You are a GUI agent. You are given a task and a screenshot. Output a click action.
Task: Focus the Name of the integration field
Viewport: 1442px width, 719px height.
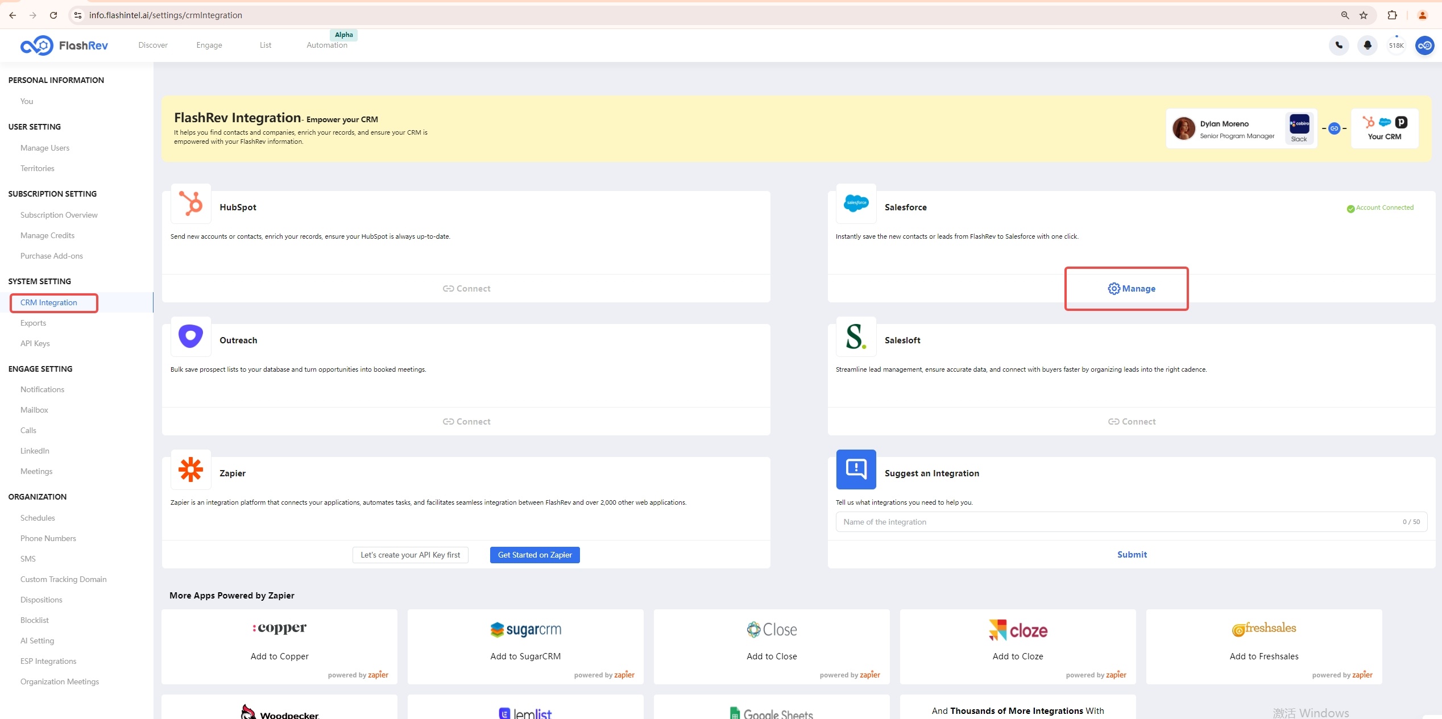(1132, 522)
